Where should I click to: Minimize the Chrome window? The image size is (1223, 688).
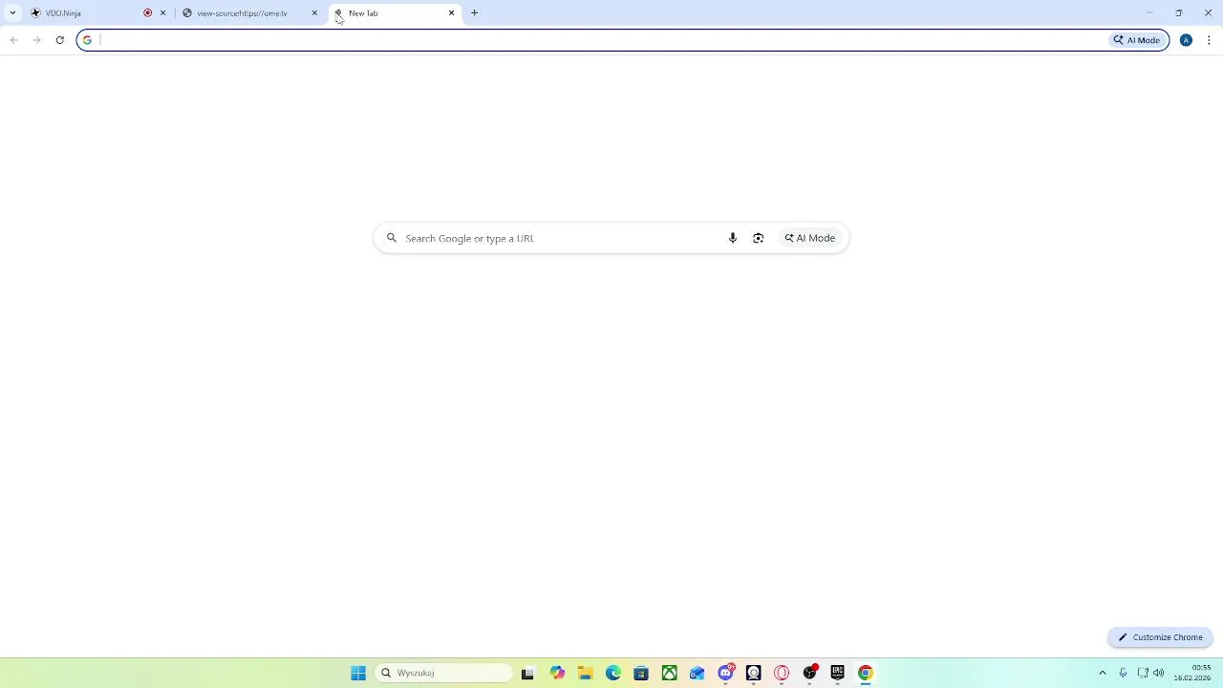click(1149, 13)
